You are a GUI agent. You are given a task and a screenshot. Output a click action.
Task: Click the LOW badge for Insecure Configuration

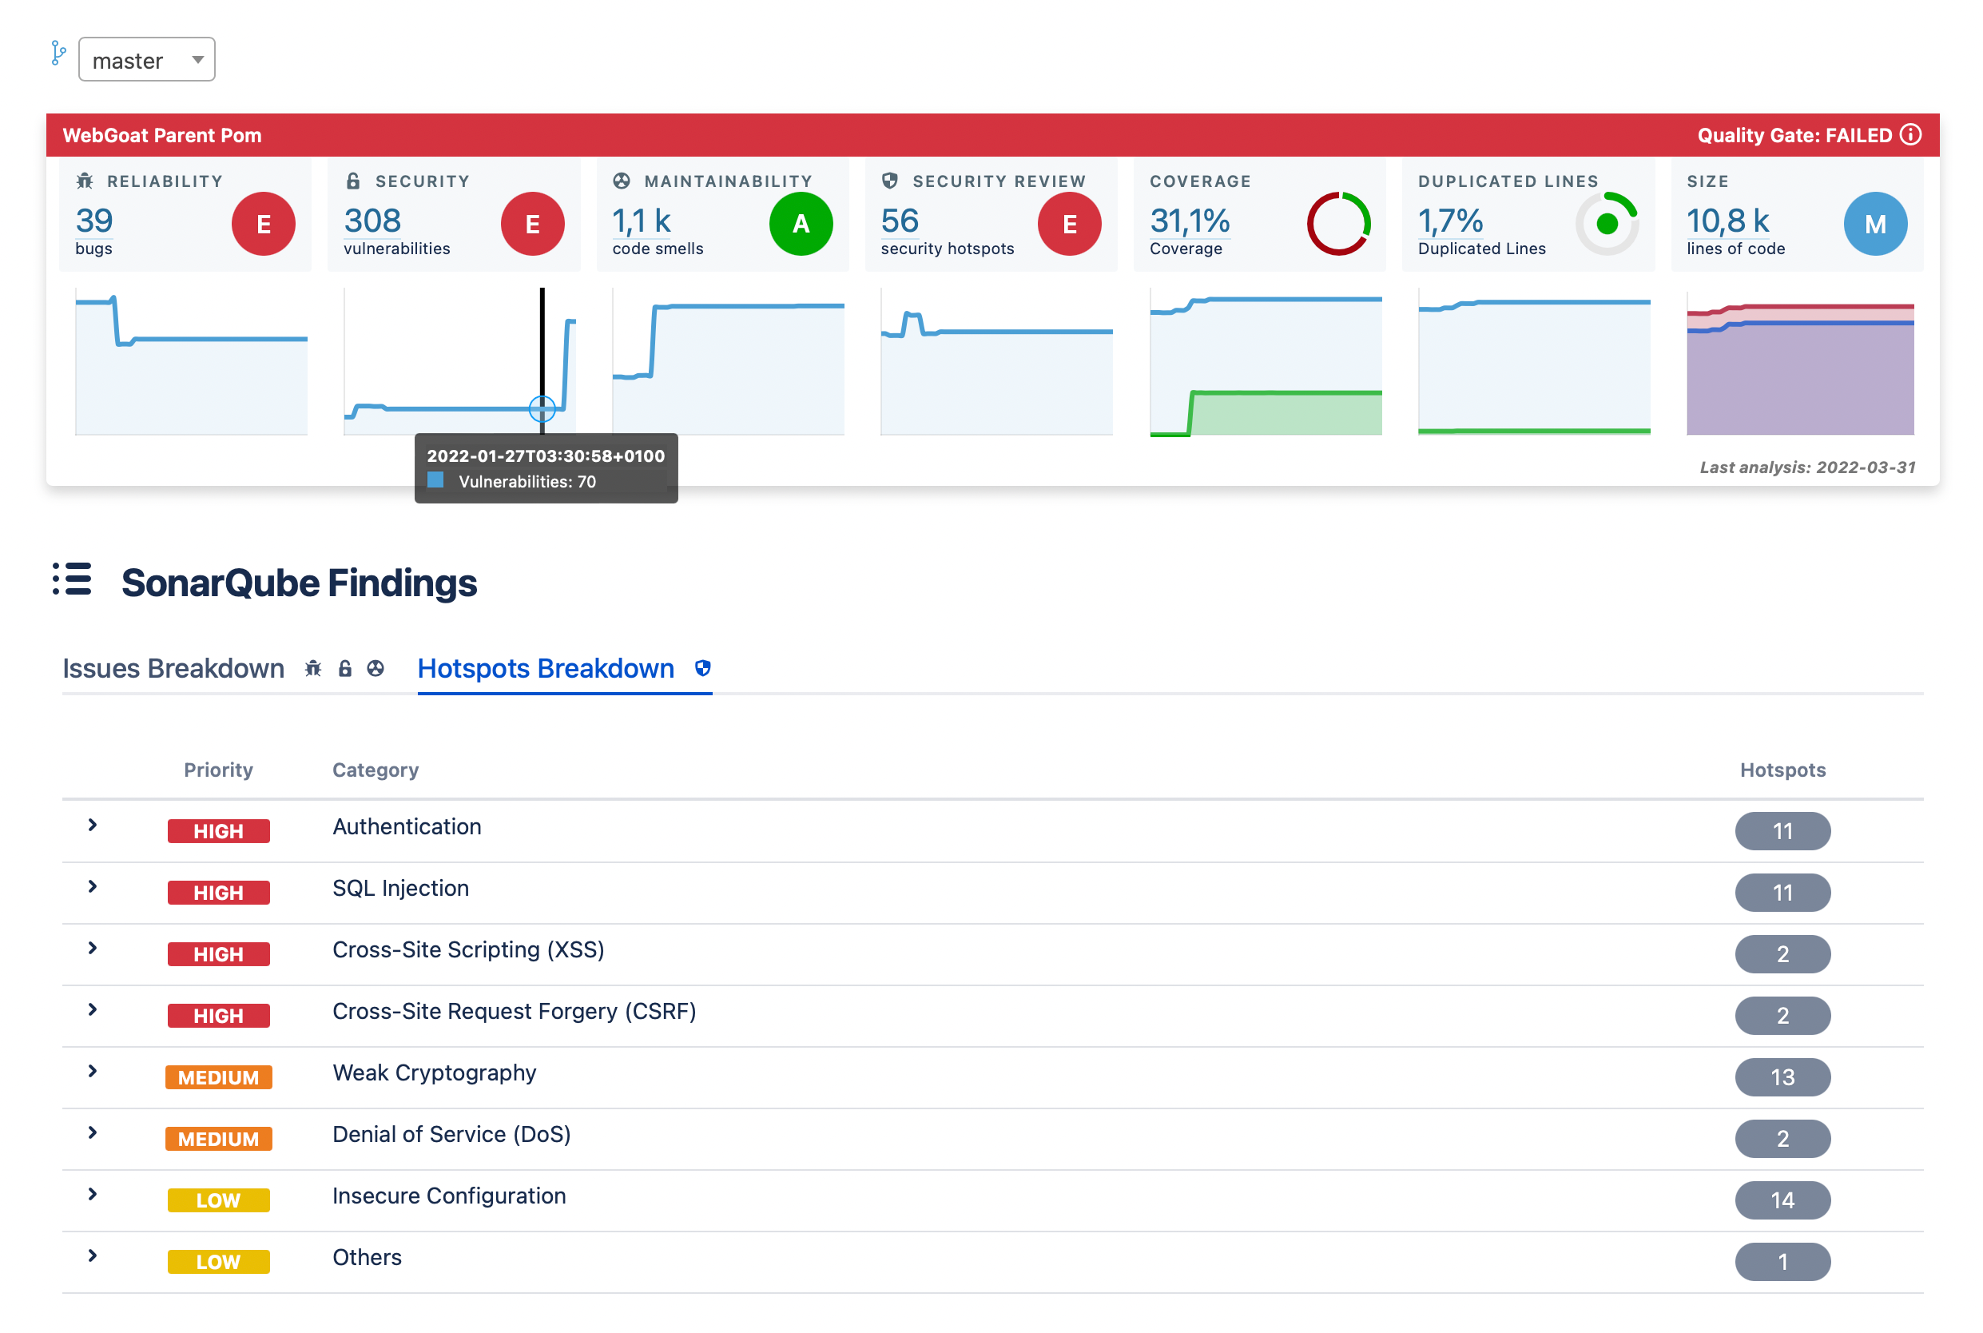218,1200
